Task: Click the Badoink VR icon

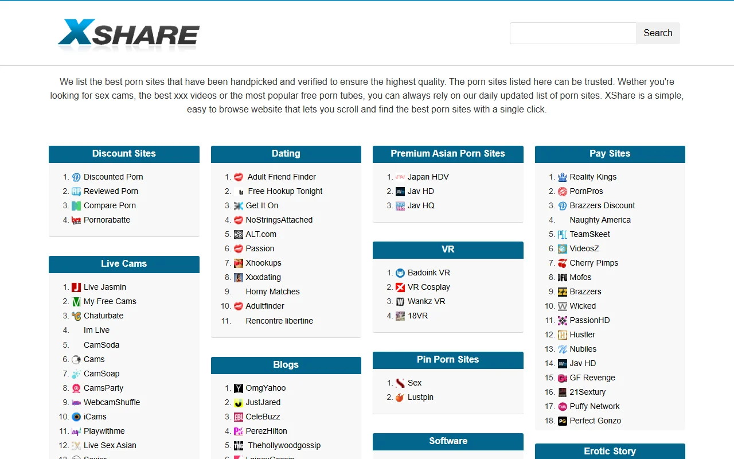Action: click(x=400, y=273)
